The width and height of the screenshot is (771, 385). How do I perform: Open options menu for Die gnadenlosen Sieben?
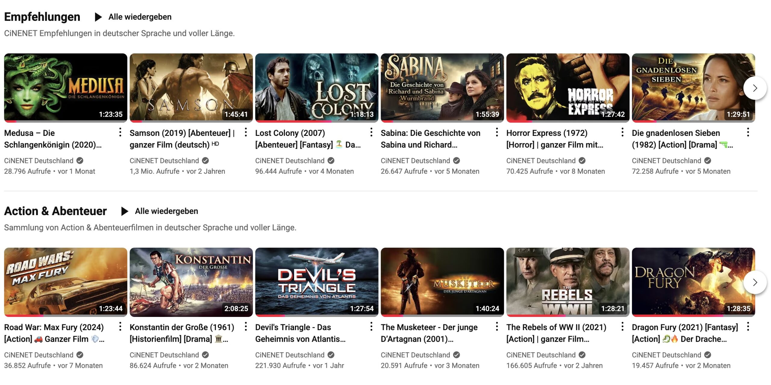[748, 132]
